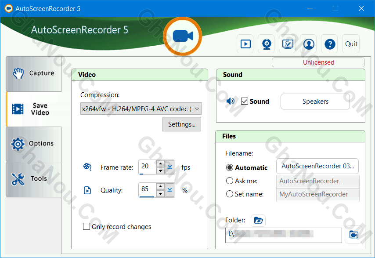The image size is (375, 258).
Task: Click the Quality value field
Action: pos(148,190)
